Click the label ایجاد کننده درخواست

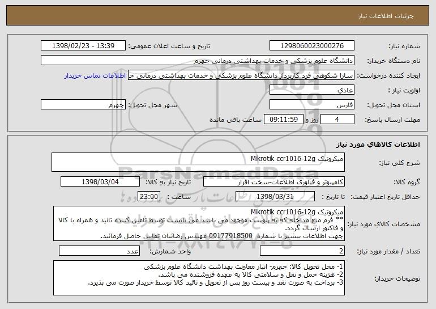click(x=388, y=76)
